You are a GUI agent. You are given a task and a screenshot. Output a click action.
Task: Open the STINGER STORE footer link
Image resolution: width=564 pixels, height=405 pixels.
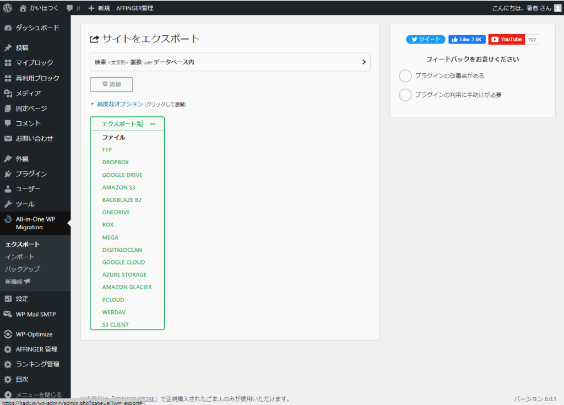(134, 399)
